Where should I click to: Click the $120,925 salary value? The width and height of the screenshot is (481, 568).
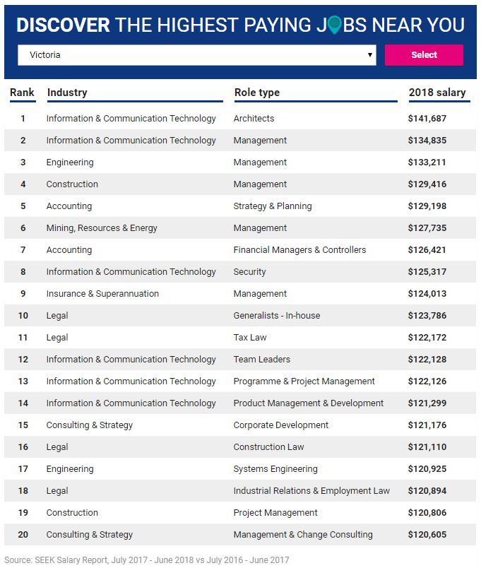click(x=427, y=469)
